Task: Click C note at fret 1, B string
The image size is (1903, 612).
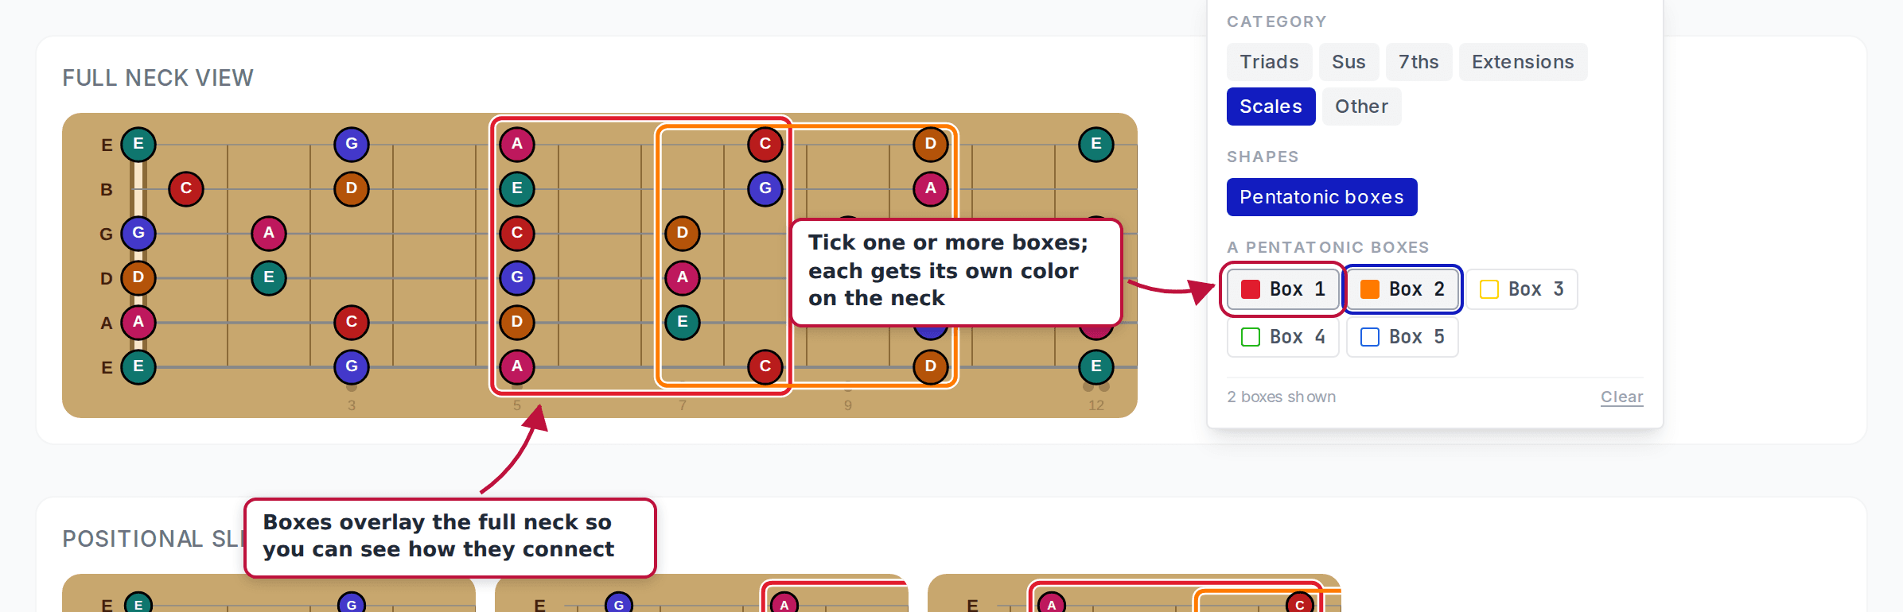Action: [x=186, y=189]
